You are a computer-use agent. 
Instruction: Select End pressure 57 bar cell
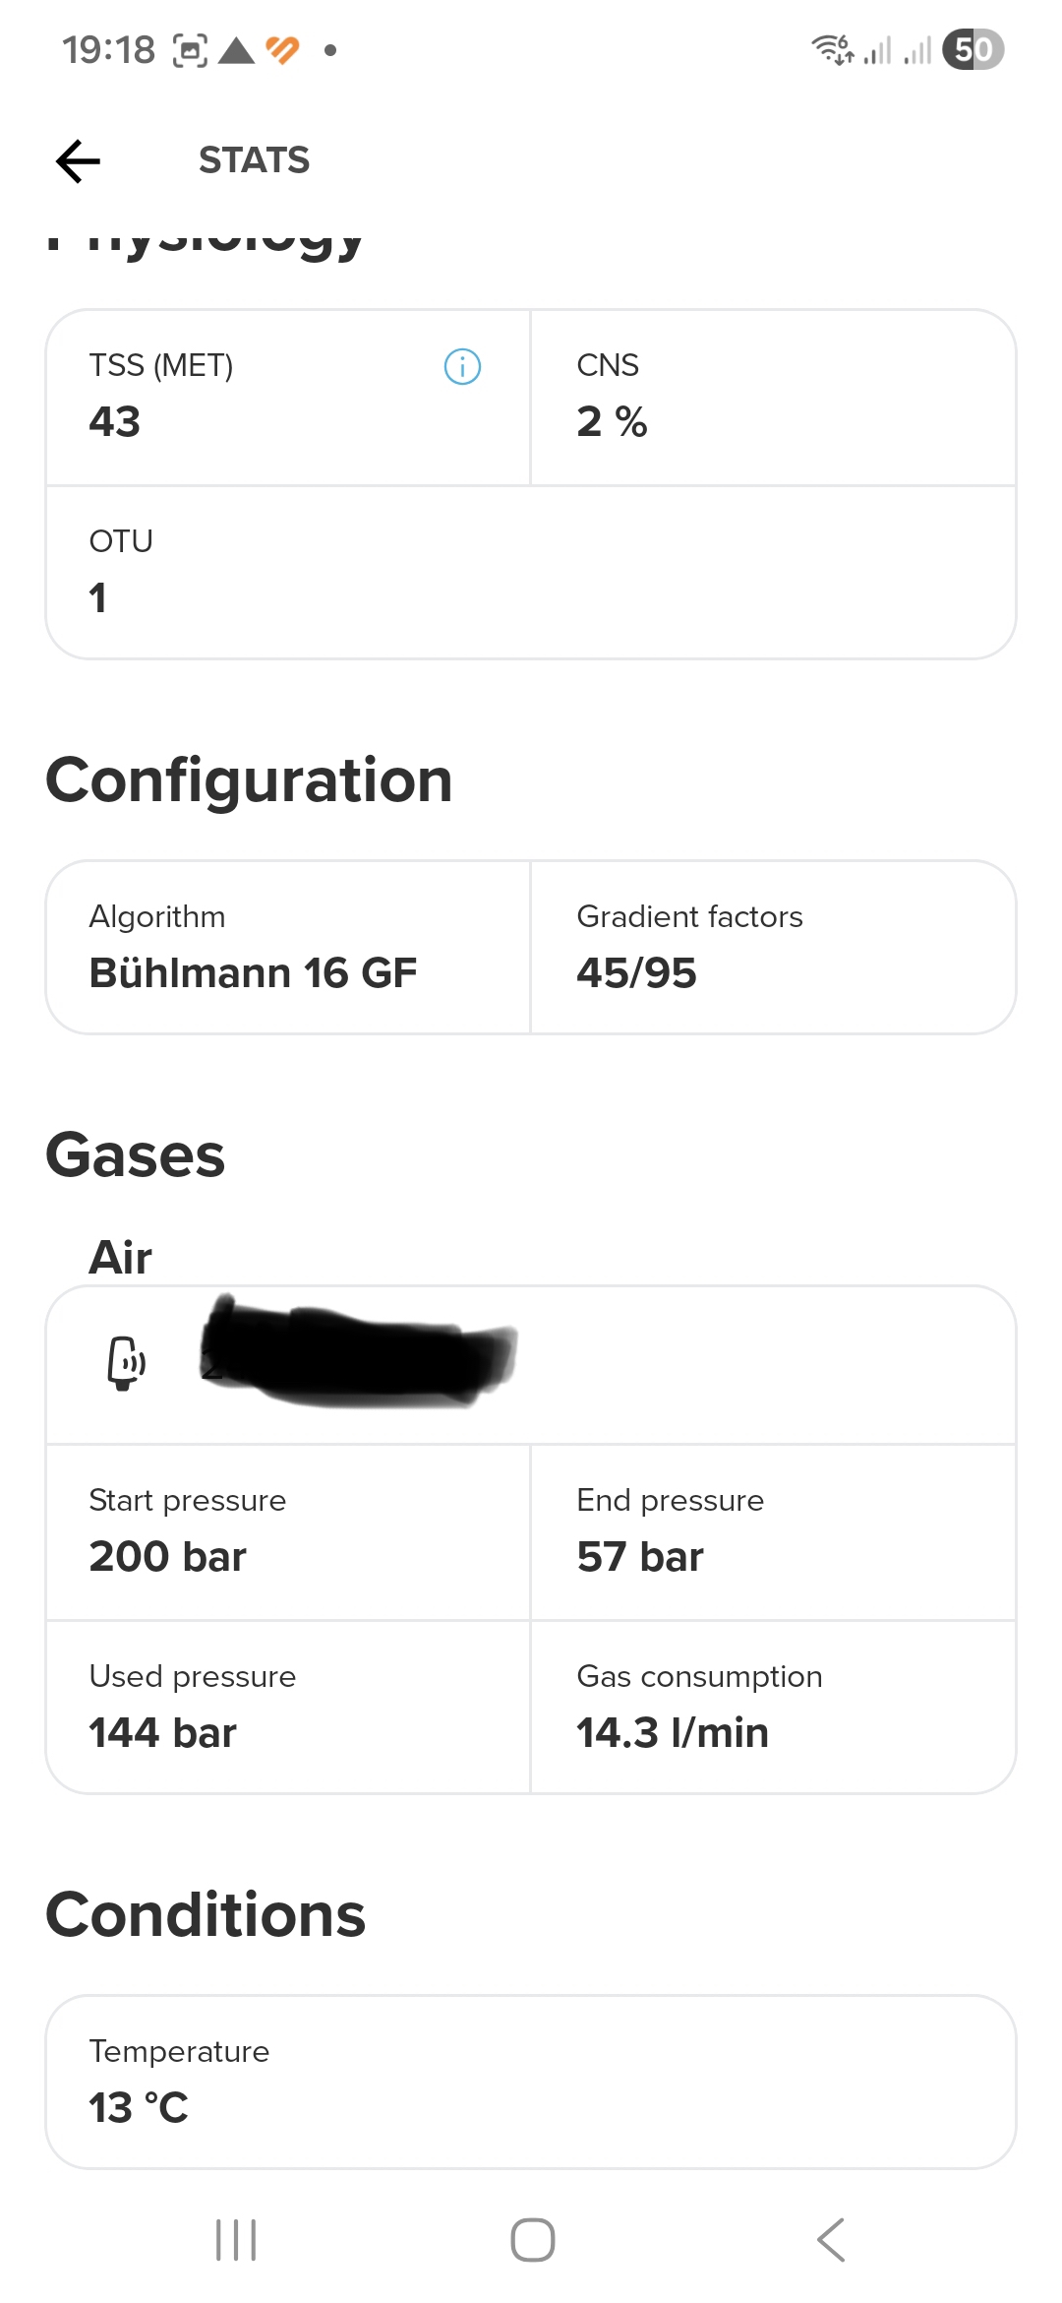(773, 1532)
